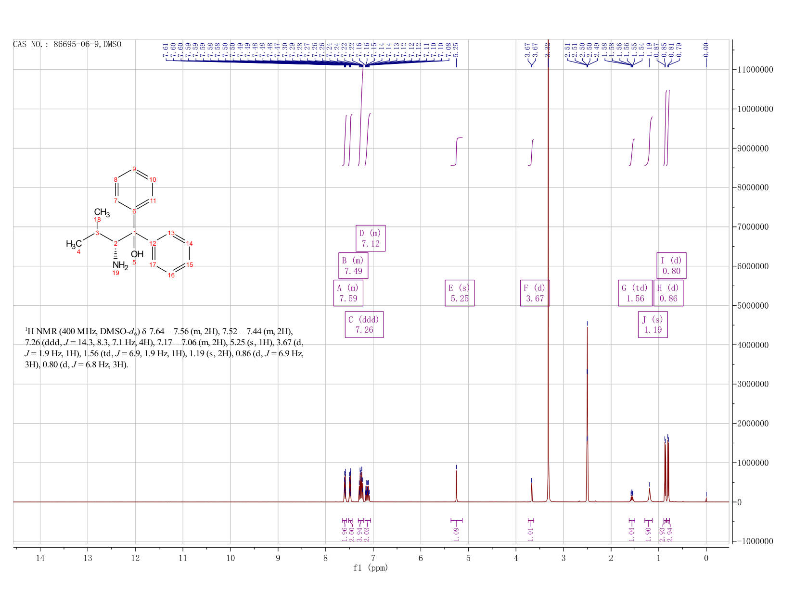Click the 0 ppm axis tick label
The height and width of the screenshot is (613, 794).
pyautogui.click(x=706, y=558)
